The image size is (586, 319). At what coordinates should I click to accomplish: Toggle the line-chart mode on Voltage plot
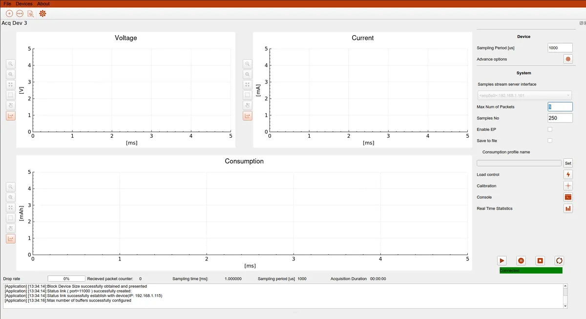click(x=11, y=116)
